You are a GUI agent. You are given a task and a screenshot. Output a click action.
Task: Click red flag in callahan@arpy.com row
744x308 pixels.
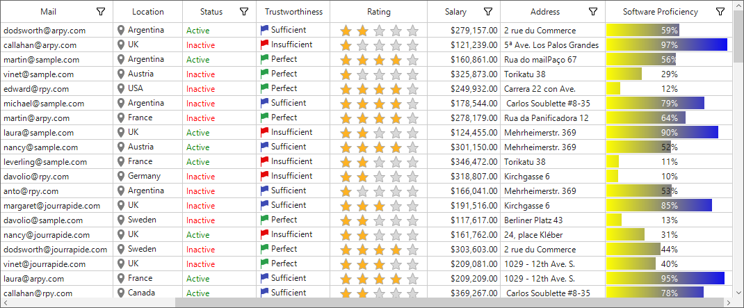click(x=265, y=44)
